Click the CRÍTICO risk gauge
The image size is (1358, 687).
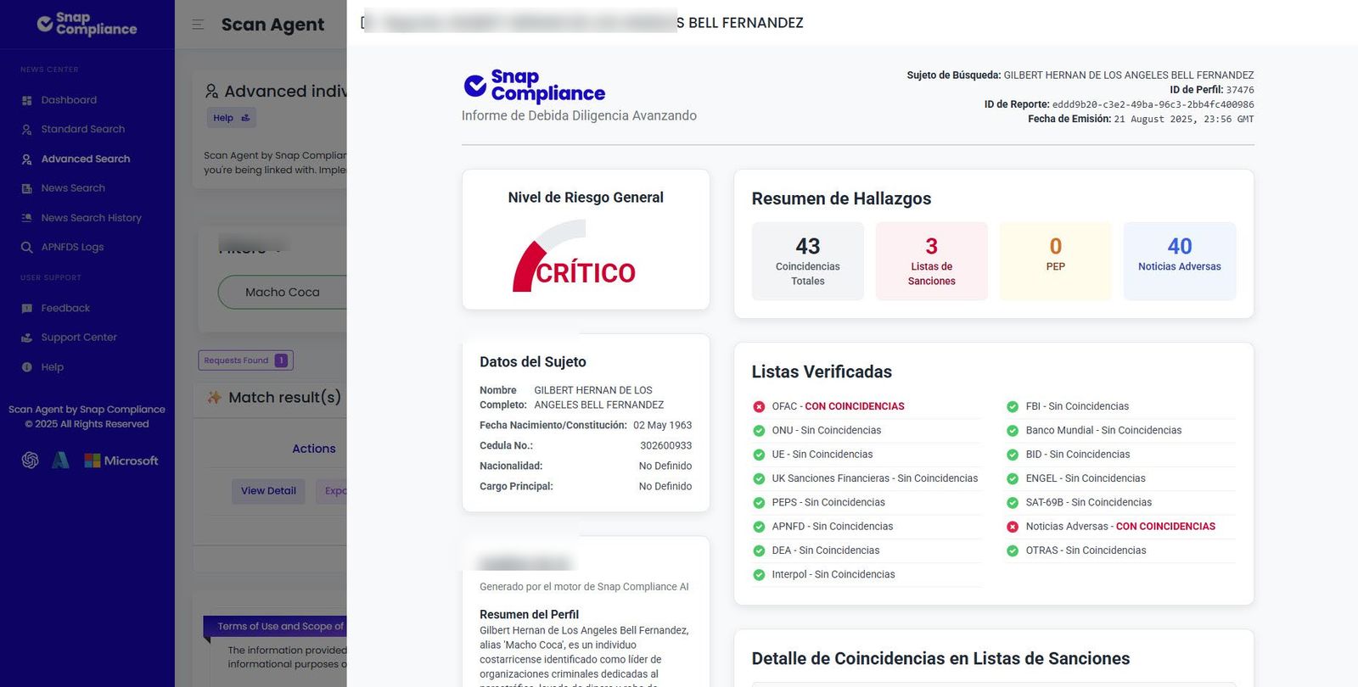[x=575, y=258]
